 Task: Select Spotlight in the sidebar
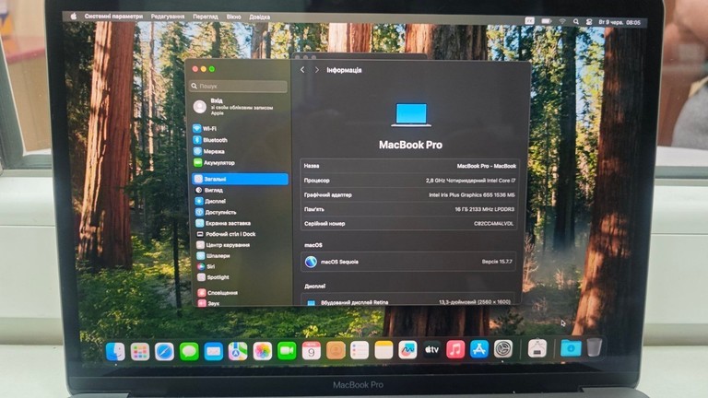coord(213,277)
